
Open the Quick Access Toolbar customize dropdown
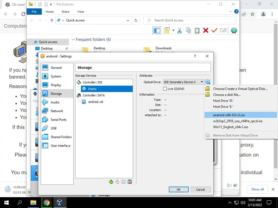51,4
